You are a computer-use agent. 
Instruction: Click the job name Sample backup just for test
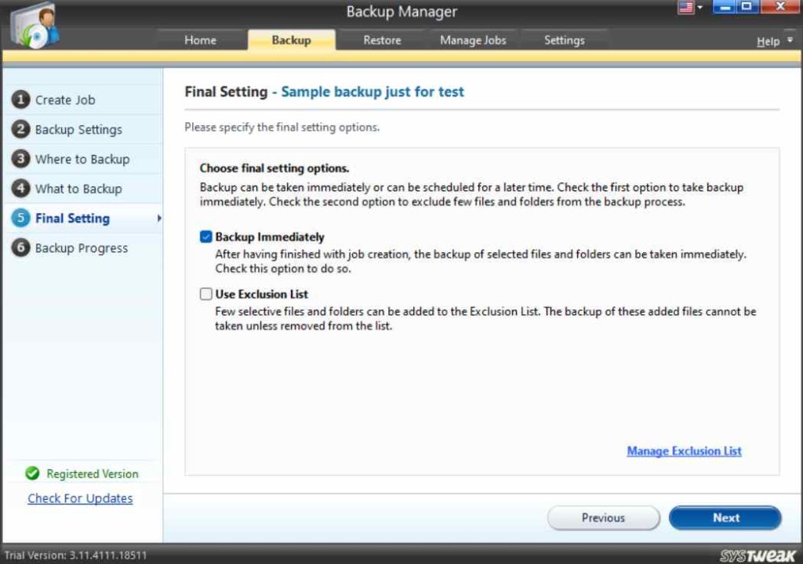pos(372,92)
